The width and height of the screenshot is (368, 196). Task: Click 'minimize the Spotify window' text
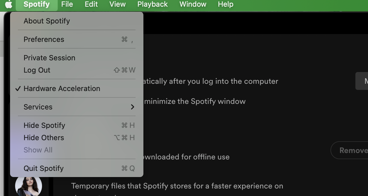(195, 101)
